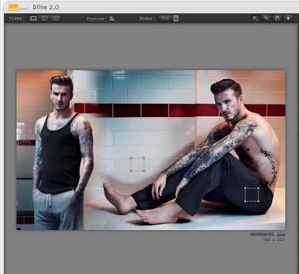Click top-right handle of wall measurement rectangle
The height and width of the screenshot is (274, 299).
(144, 158)
